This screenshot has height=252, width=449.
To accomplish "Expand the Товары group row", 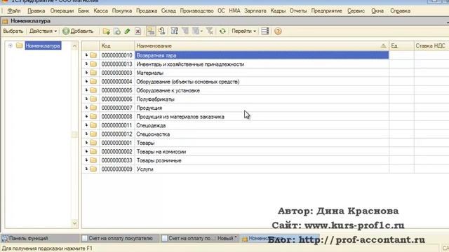I will point(86,143).
